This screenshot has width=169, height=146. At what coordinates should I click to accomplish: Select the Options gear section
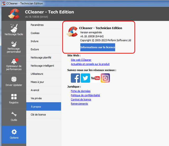tap(14, 135)
